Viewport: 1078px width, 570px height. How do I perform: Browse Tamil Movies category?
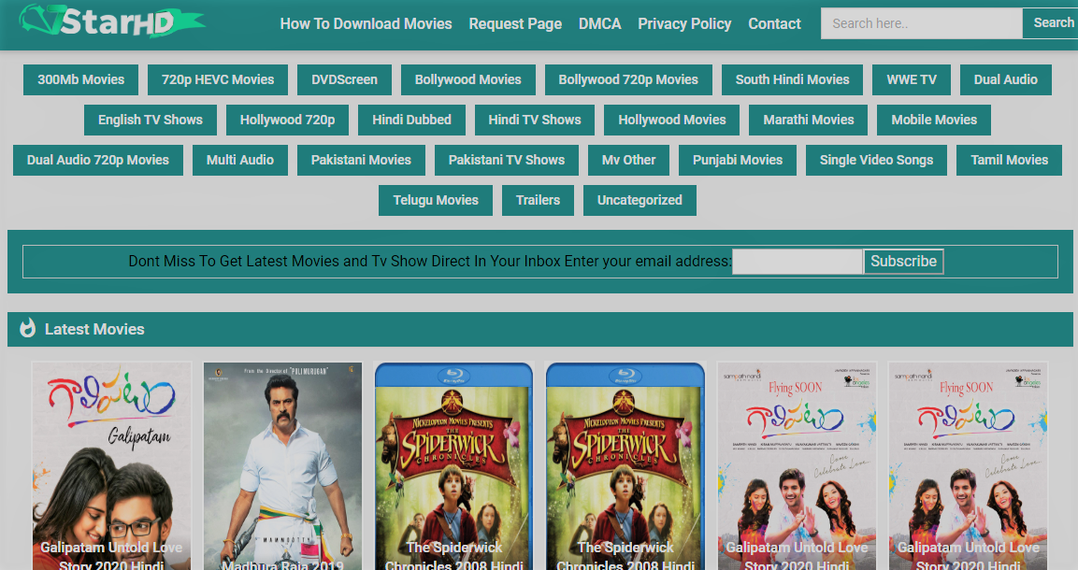point(1009,160)
